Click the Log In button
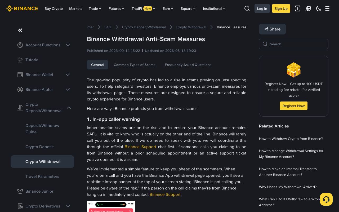 262,8
